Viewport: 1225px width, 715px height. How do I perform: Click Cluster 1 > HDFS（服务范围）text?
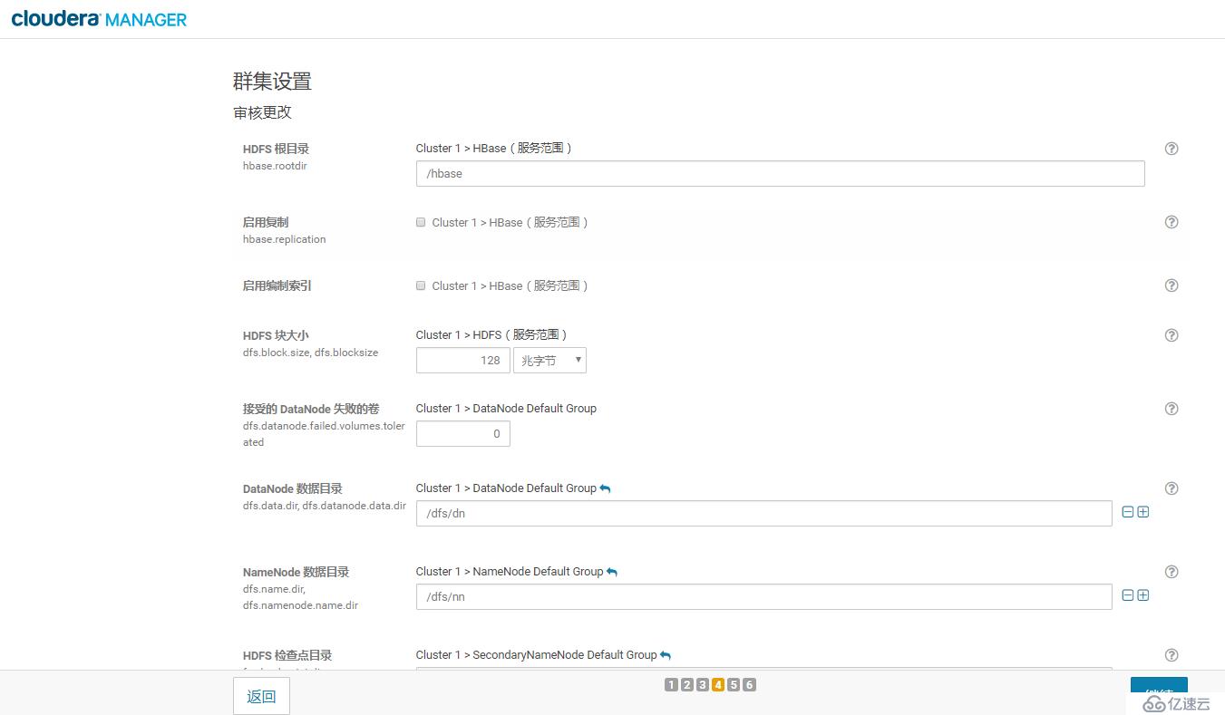(x=492, y=335)
